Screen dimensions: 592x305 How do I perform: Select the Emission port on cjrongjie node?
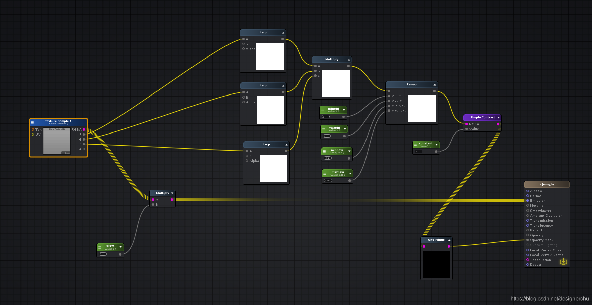[528, 200]
